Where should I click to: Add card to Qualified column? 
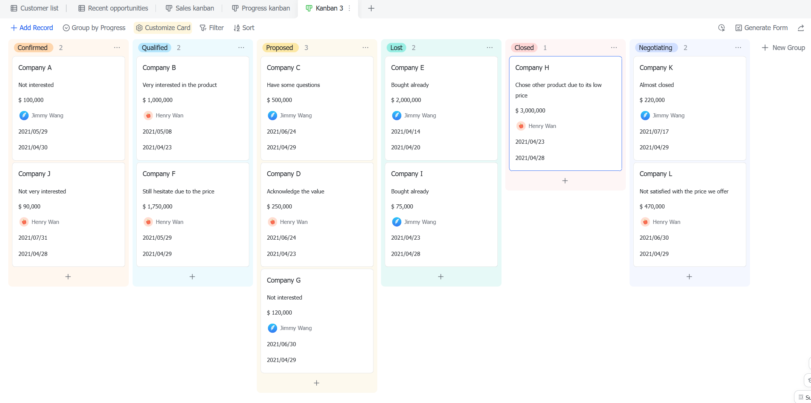tap(192, 277)
